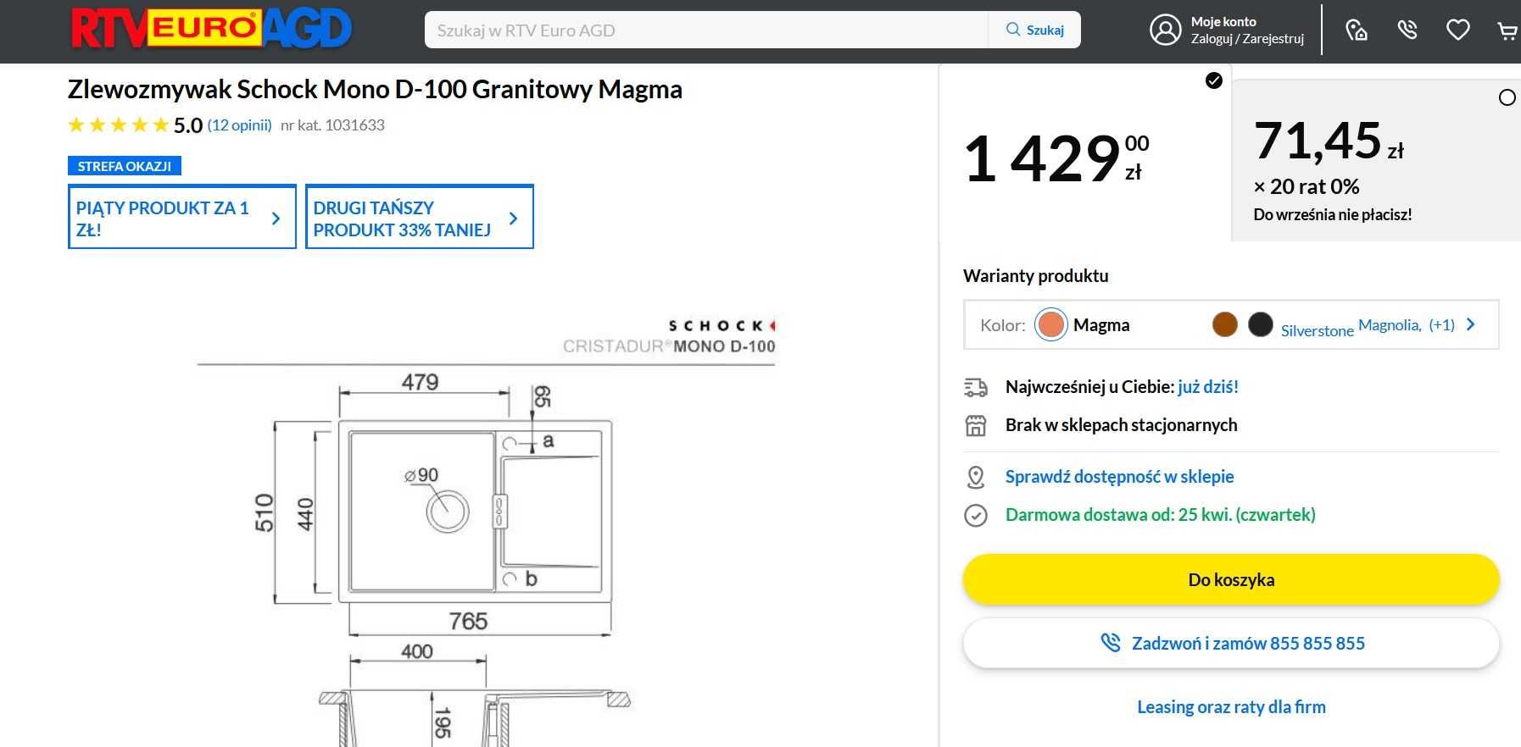The image size is (1521, 747).
Task: Click Brak w sklepach stacjonarnych text
Action: tap(1121, 425)
